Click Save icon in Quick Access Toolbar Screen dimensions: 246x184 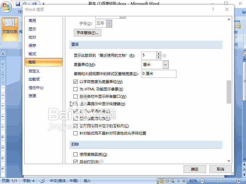[x=18, y=4]
